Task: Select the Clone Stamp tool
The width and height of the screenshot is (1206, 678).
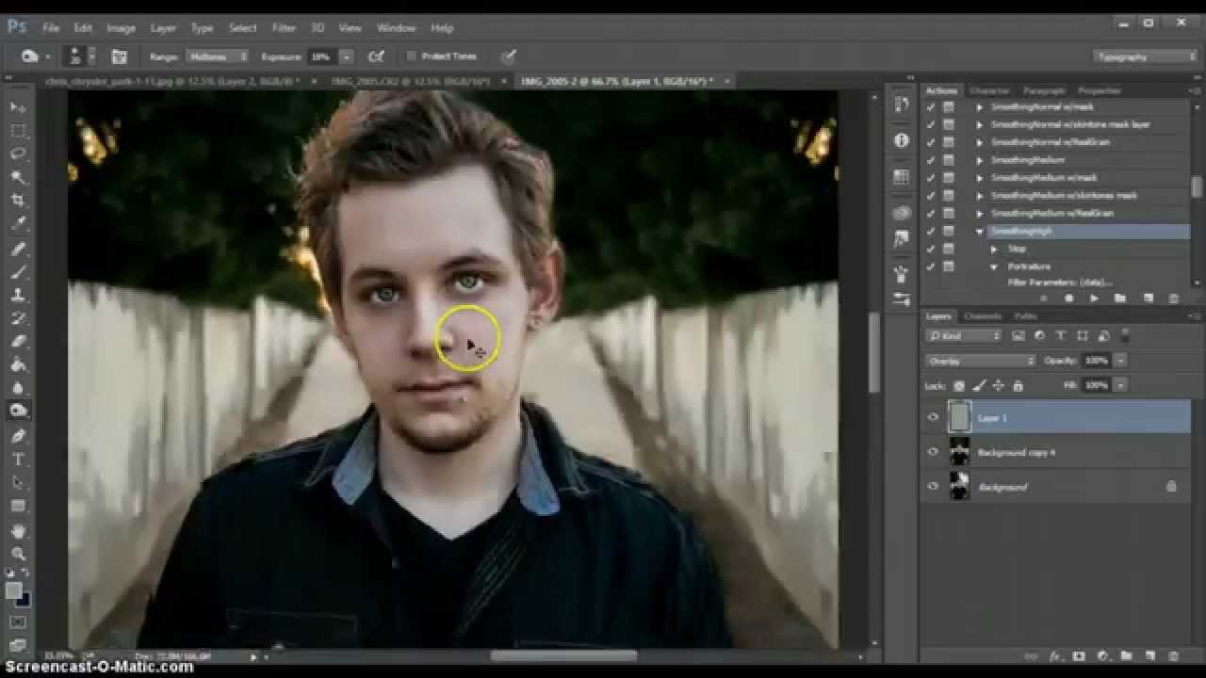Action: [19, 296]
